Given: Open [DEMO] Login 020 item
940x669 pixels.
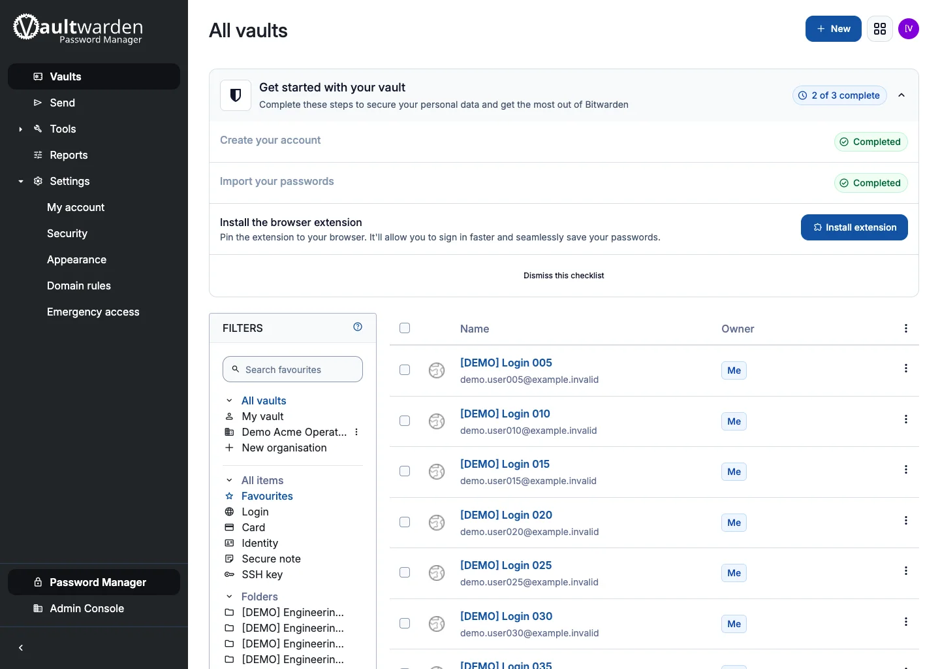Looking at the screenshot, I should [x=506, y=515].
